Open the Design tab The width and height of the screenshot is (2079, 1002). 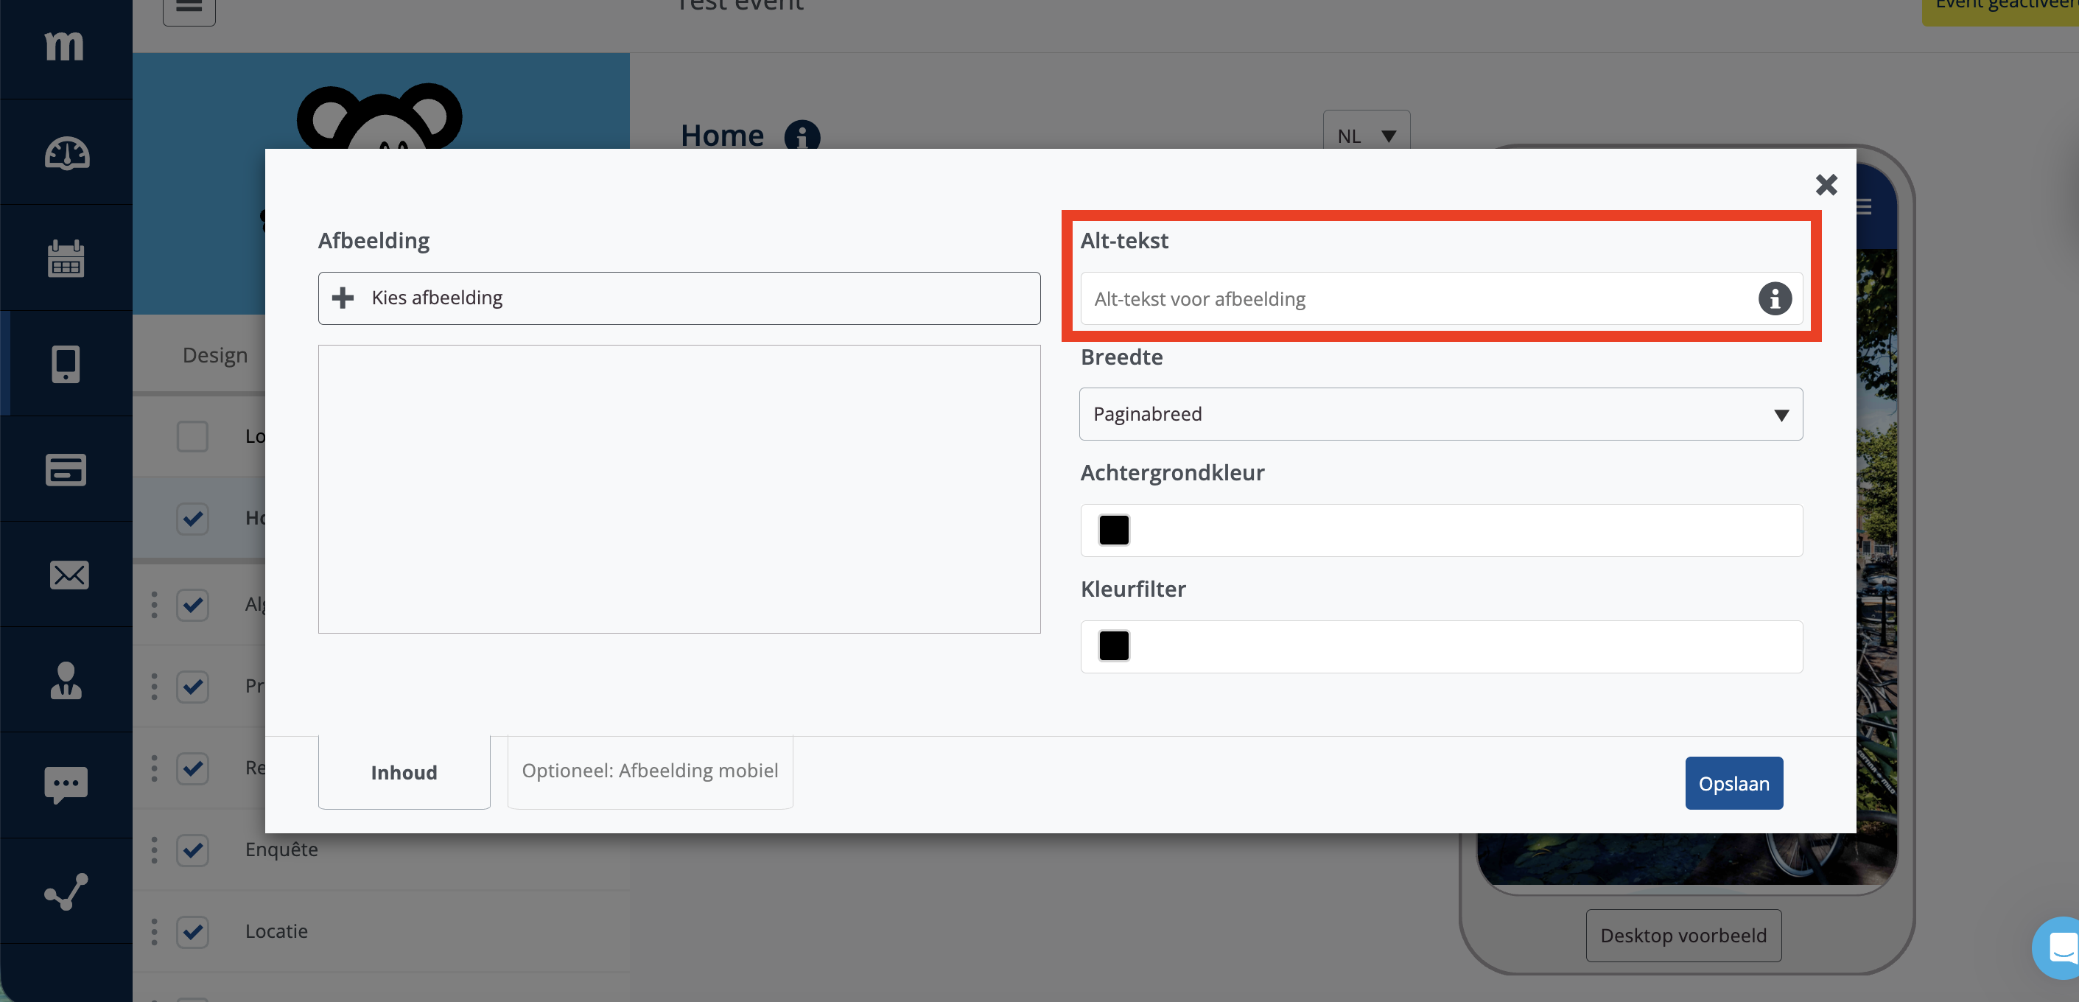coord(214,355)
